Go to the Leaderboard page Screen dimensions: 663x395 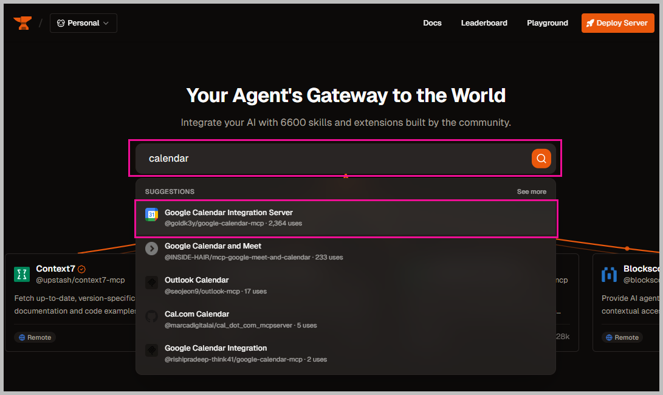[x=484, y=23]
